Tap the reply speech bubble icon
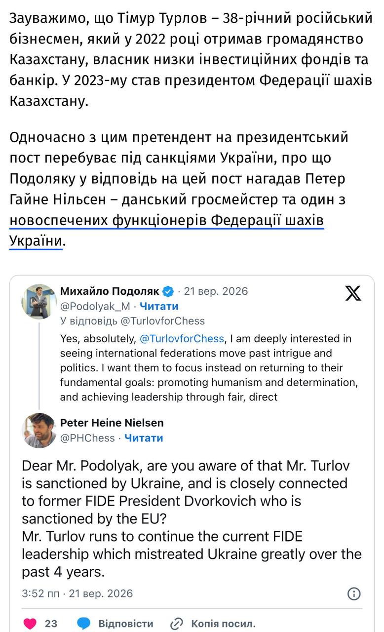 tap(84, 624)
